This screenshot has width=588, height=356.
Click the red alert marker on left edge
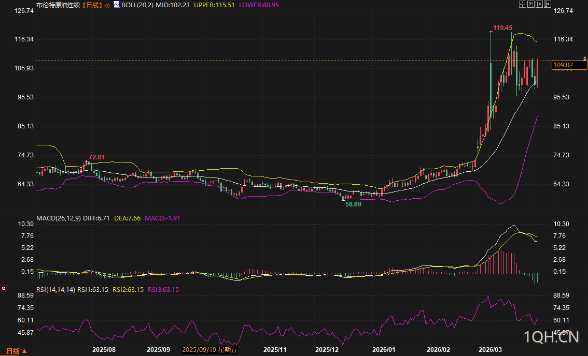(x=4, y=288)
